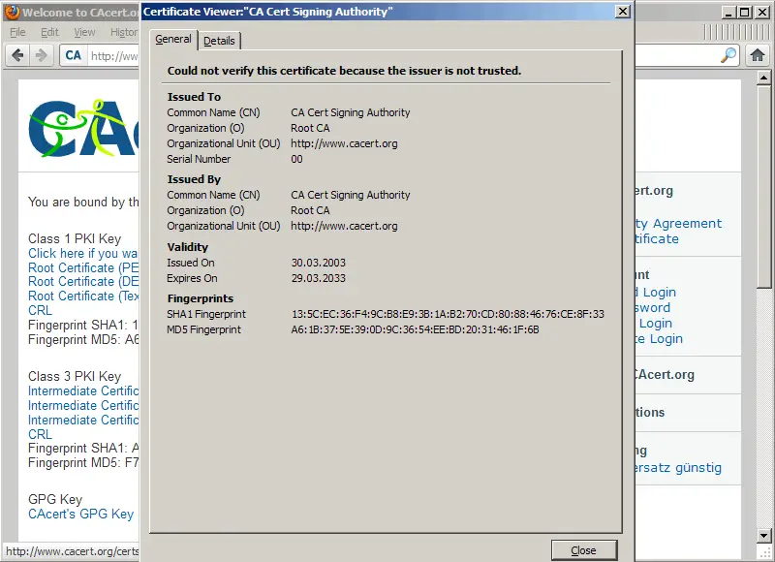
Task: Switch to the General tab
Action: pyautogui.click(x=173, y=39)
